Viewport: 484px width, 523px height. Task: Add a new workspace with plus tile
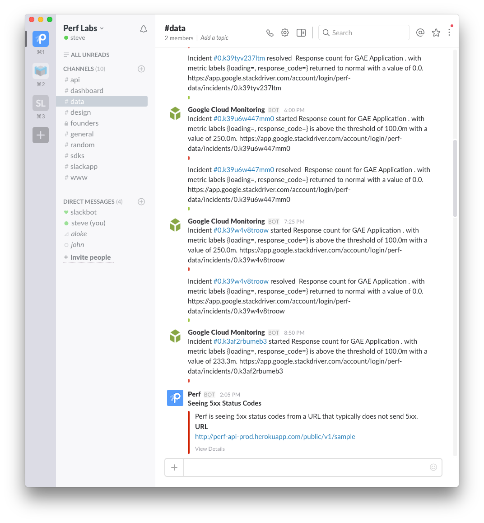point(41,135)
